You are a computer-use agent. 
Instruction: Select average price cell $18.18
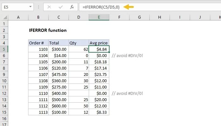(x=99, y=62)
